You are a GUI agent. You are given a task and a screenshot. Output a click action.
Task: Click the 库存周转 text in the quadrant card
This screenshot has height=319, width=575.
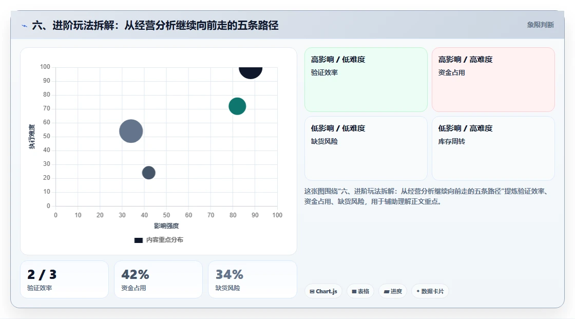[451, 141]
